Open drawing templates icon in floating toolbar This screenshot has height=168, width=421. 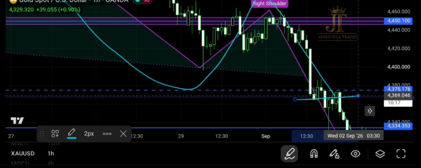point(55,134)
